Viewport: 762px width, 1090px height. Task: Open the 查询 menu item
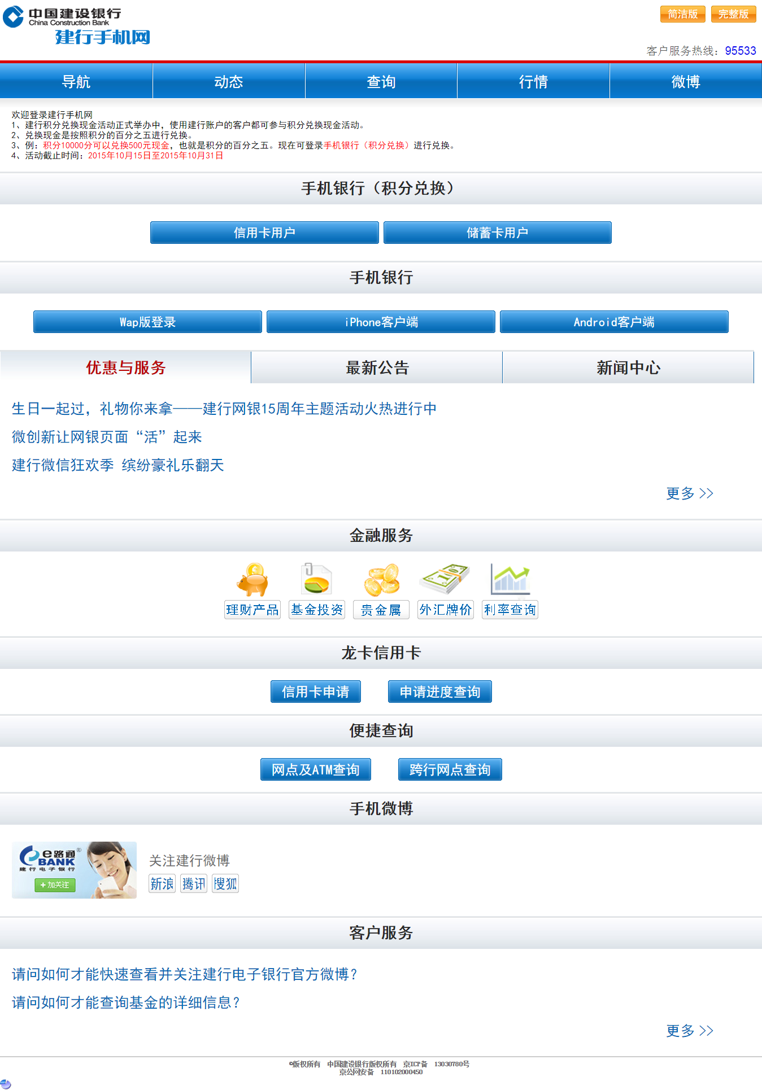[381, 81]
